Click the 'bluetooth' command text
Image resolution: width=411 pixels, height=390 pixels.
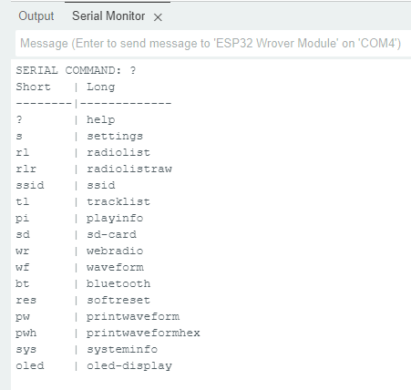click(x=118, y=283)
